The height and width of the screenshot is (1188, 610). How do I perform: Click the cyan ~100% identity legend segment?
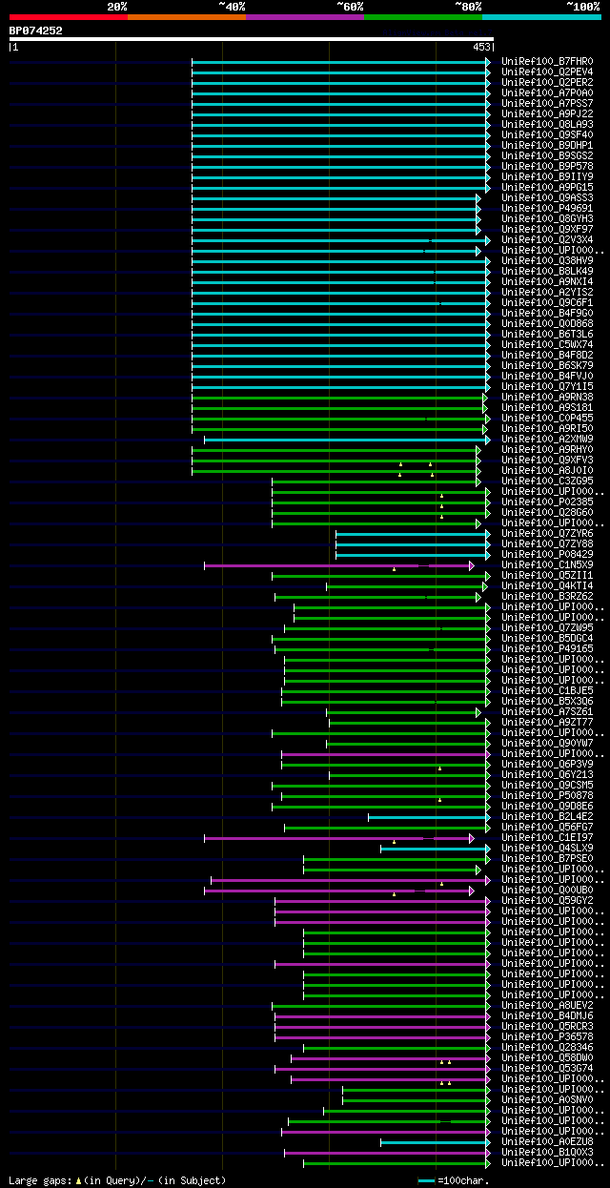pos(541,16)
